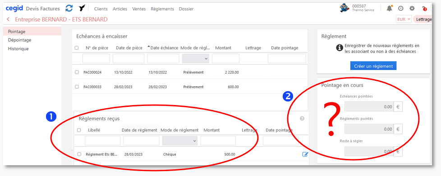Click the Thermo Service avatar icon
The width and height of the screenshot is (441, 176).
(x=345, y=8)
